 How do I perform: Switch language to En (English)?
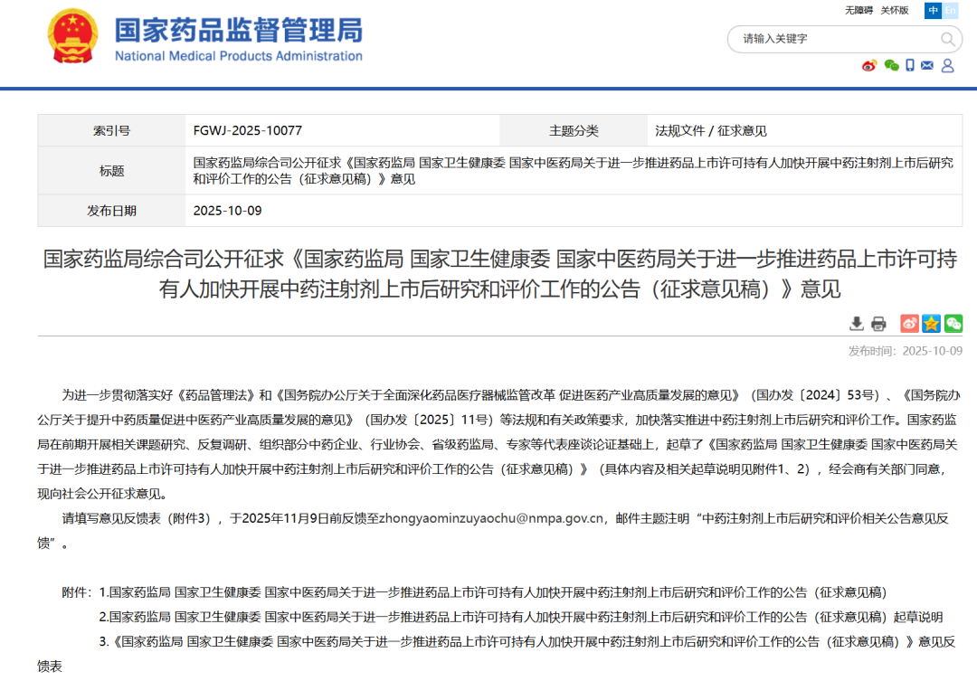click(x=950, y=11)
